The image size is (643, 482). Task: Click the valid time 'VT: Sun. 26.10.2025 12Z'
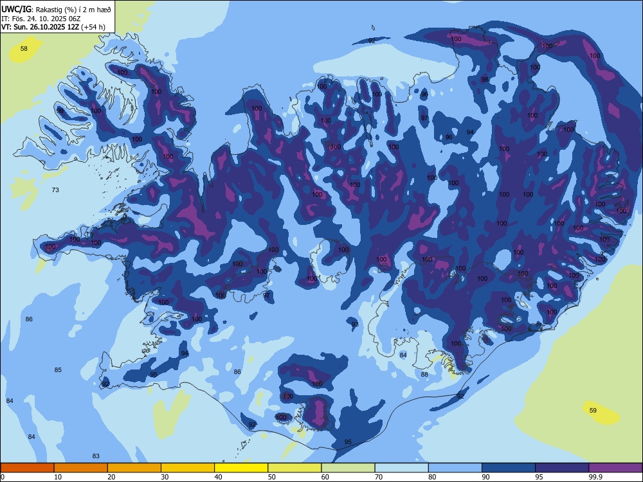41,27
